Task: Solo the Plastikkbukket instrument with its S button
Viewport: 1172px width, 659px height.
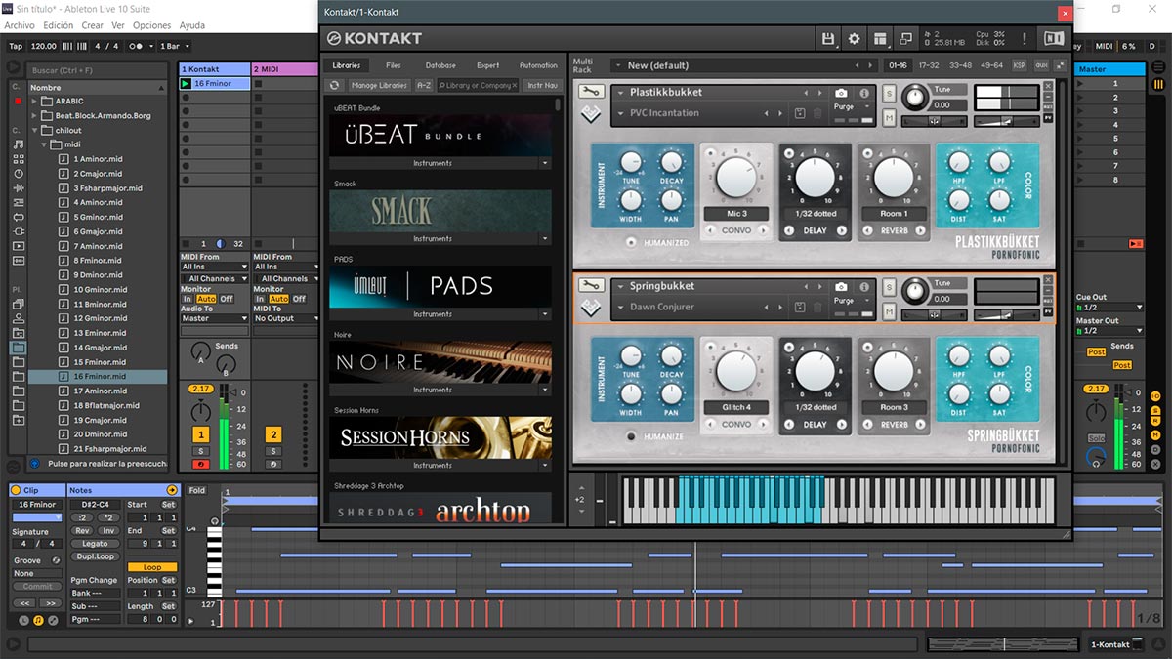Action: coord(890,93)
